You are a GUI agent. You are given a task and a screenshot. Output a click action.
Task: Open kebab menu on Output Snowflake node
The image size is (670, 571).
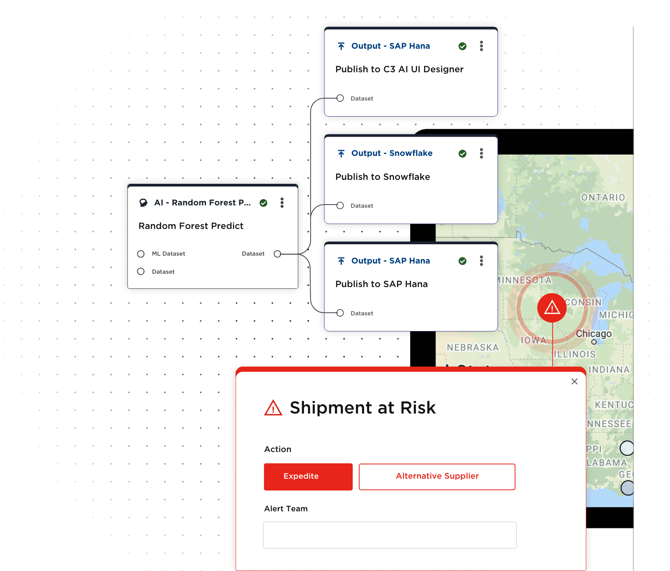point(481,153)
